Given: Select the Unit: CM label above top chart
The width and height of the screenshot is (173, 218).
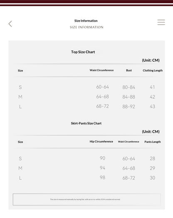Looking at the screenshot, I should coord(151,60).
